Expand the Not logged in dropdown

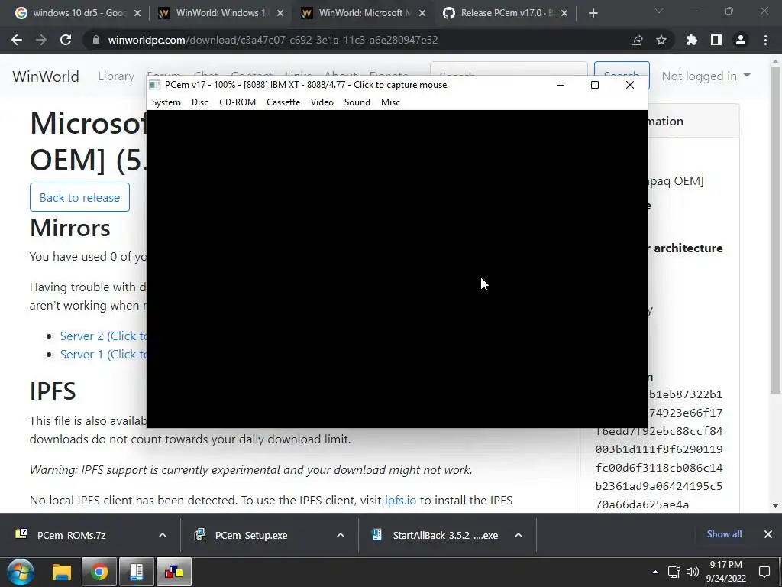[x=706, y=76]
